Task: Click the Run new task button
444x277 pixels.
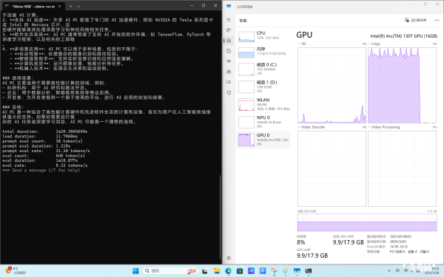Action: click(x=415, y=20)
